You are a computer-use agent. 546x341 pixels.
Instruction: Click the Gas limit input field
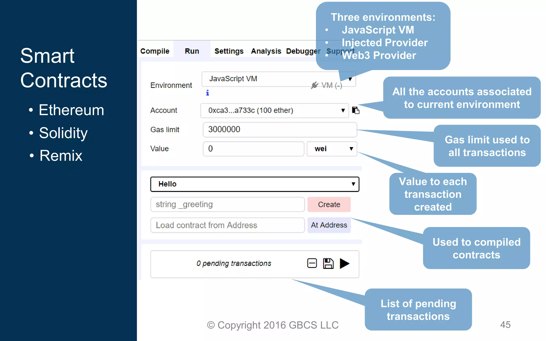pyautogui.click(x=280, y=129)
